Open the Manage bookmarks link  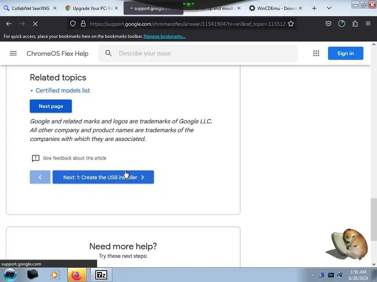[x=165, y=36]
